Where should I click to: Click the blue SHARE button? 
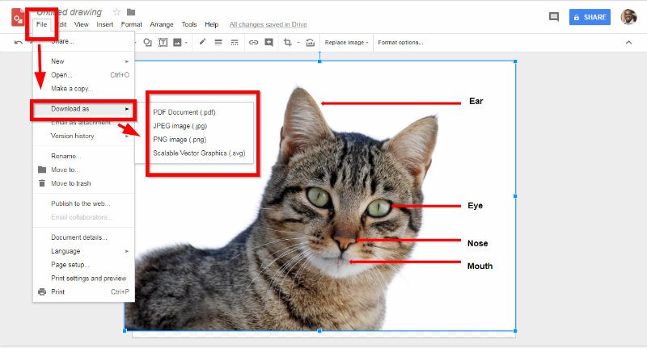pos(590,17)
